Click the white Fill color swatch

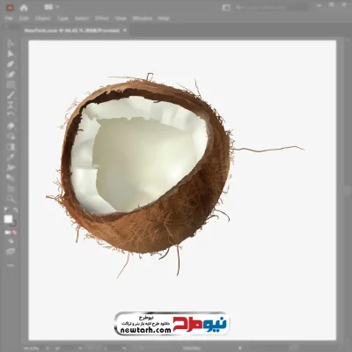(x=8, y=219)
